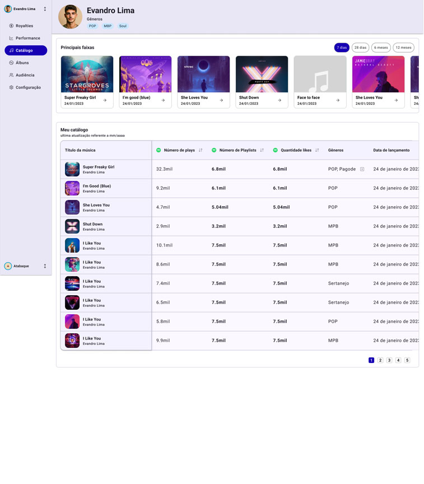Viewport: 424px width, 484px height.
Task: Click the Evandro Lima sidebar avatar
Action: (x=8, y=9)
